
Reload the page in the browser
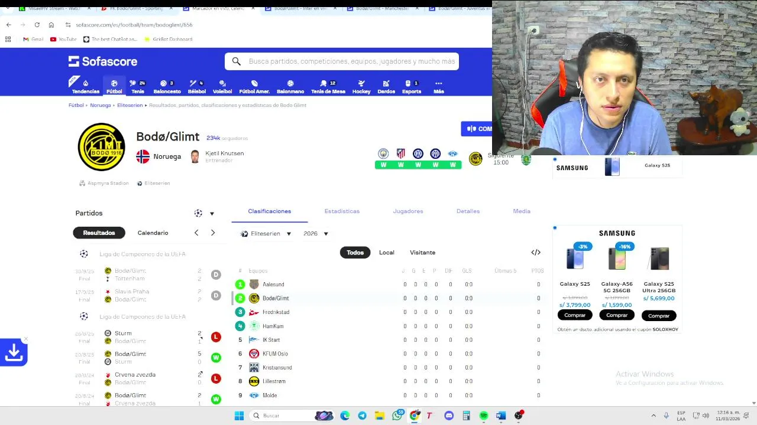(x=37, y=25)
